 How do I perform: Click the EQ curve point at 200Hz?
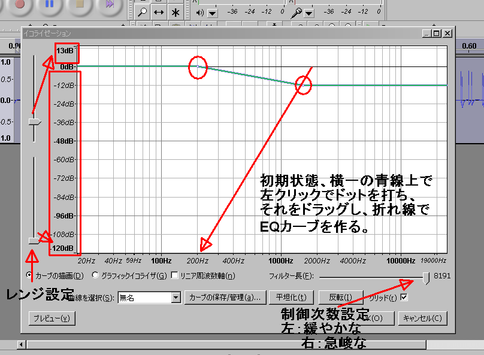(198, 66)
